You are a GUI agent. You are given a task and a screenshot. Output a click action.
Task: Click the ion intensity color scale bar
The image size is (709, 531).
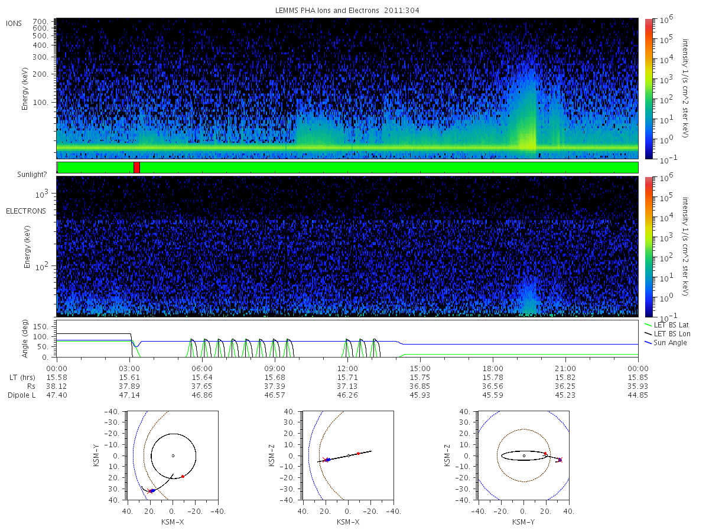pos(648,88)
